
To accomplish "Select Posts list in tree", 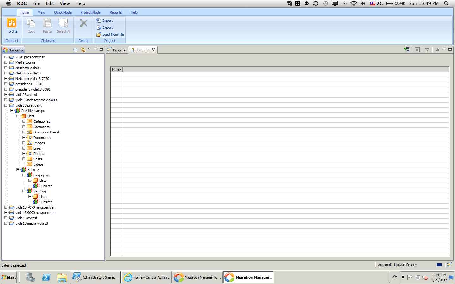I will pos(38,159).
